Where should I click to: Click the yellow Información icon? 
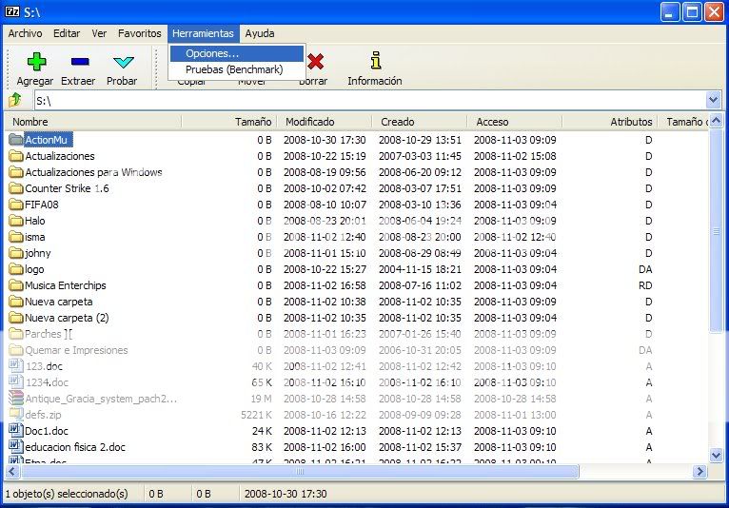pyautogui.click(x=376, y=61)
